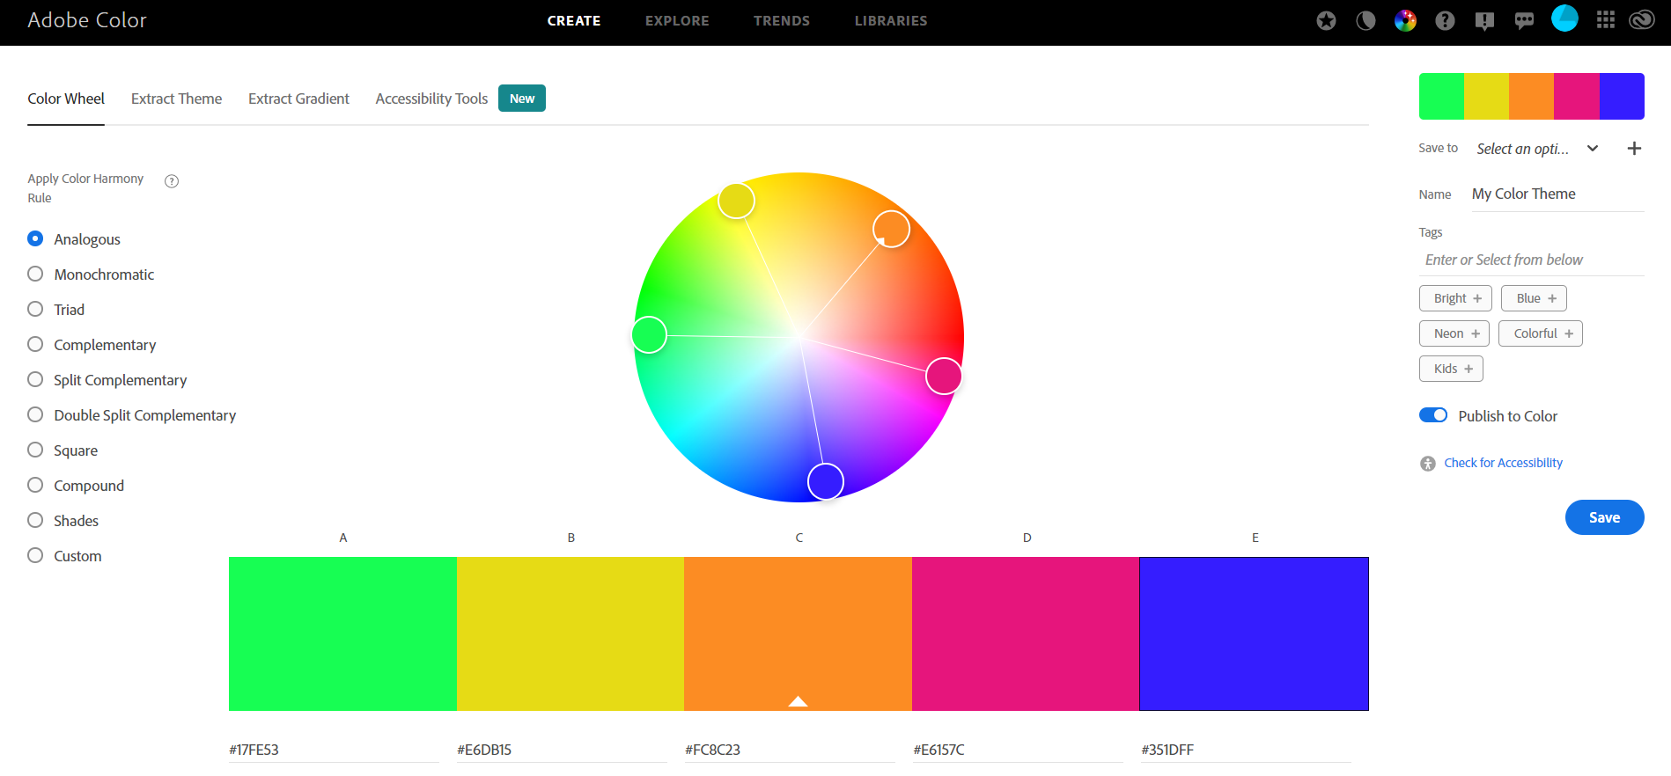This screenshot has height=776, width=1671.
Task: Edit the #E6157C hex field
Action: (1018, 750)
